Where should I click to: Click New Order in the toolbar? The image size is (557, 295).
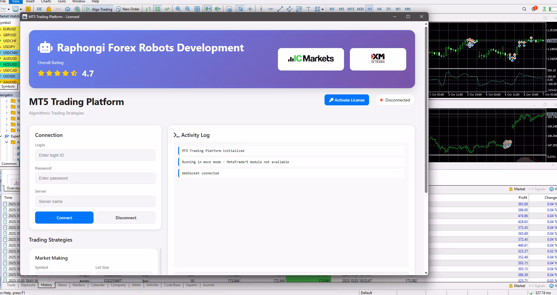128,9
